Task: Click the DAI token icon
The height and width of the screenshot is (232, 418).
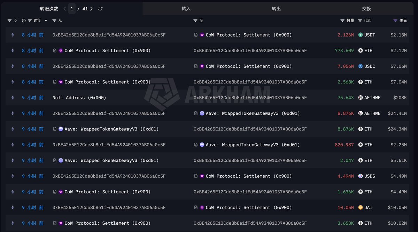Action: [361, 207]
